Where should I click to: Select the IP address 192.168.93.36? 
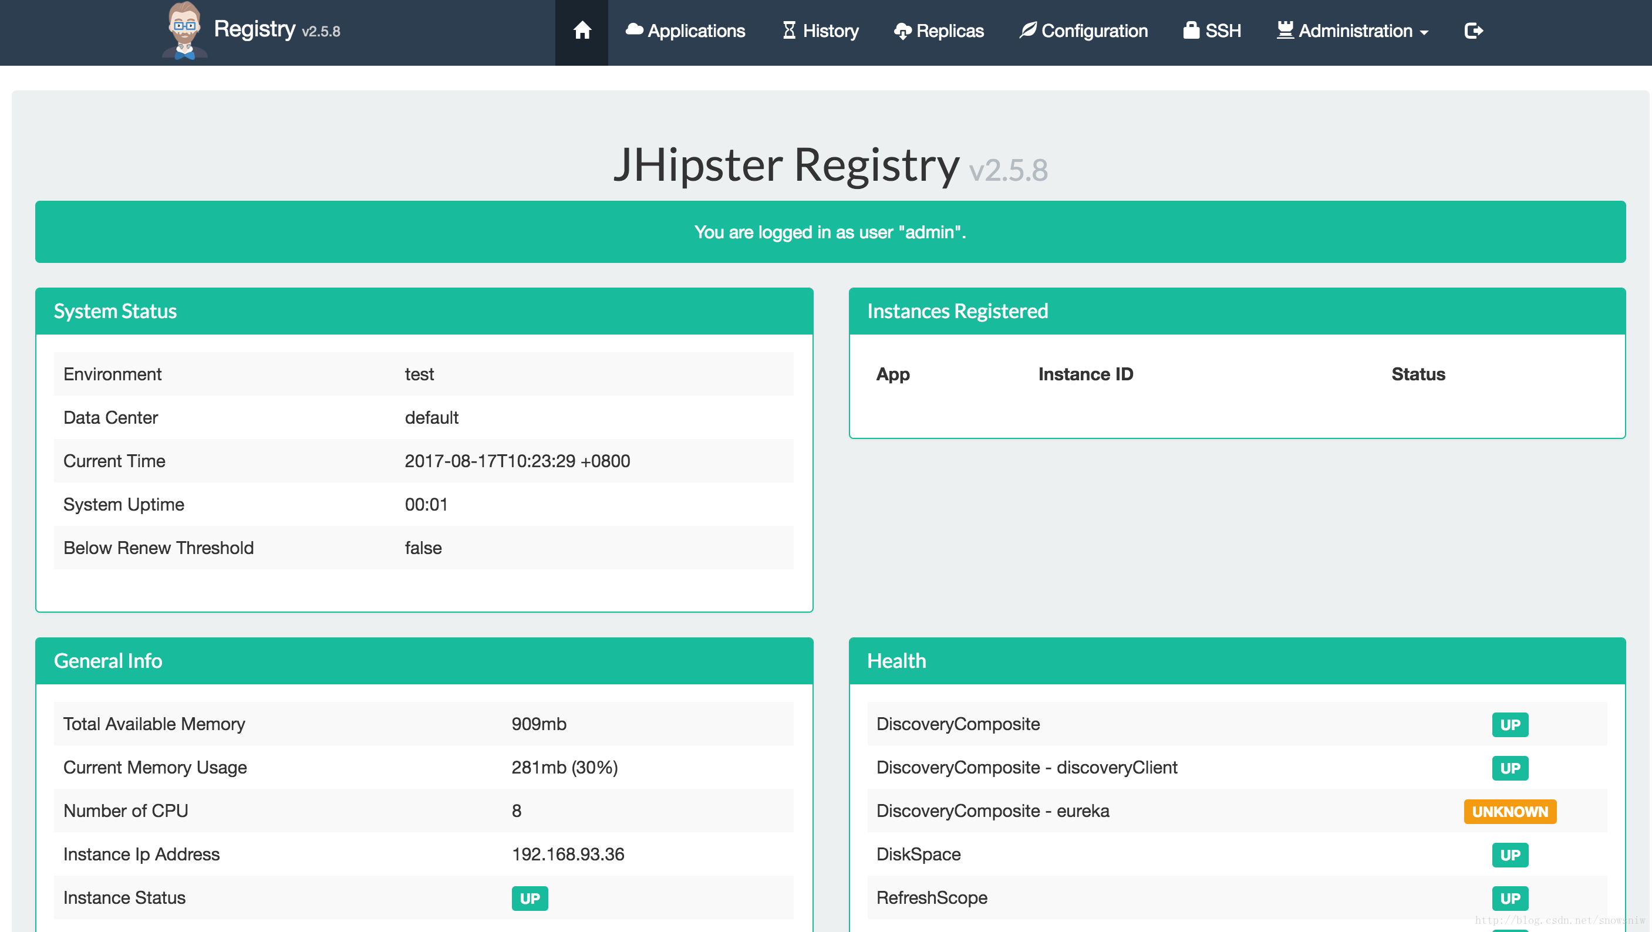pyautogui.click(x=568, y=855)
